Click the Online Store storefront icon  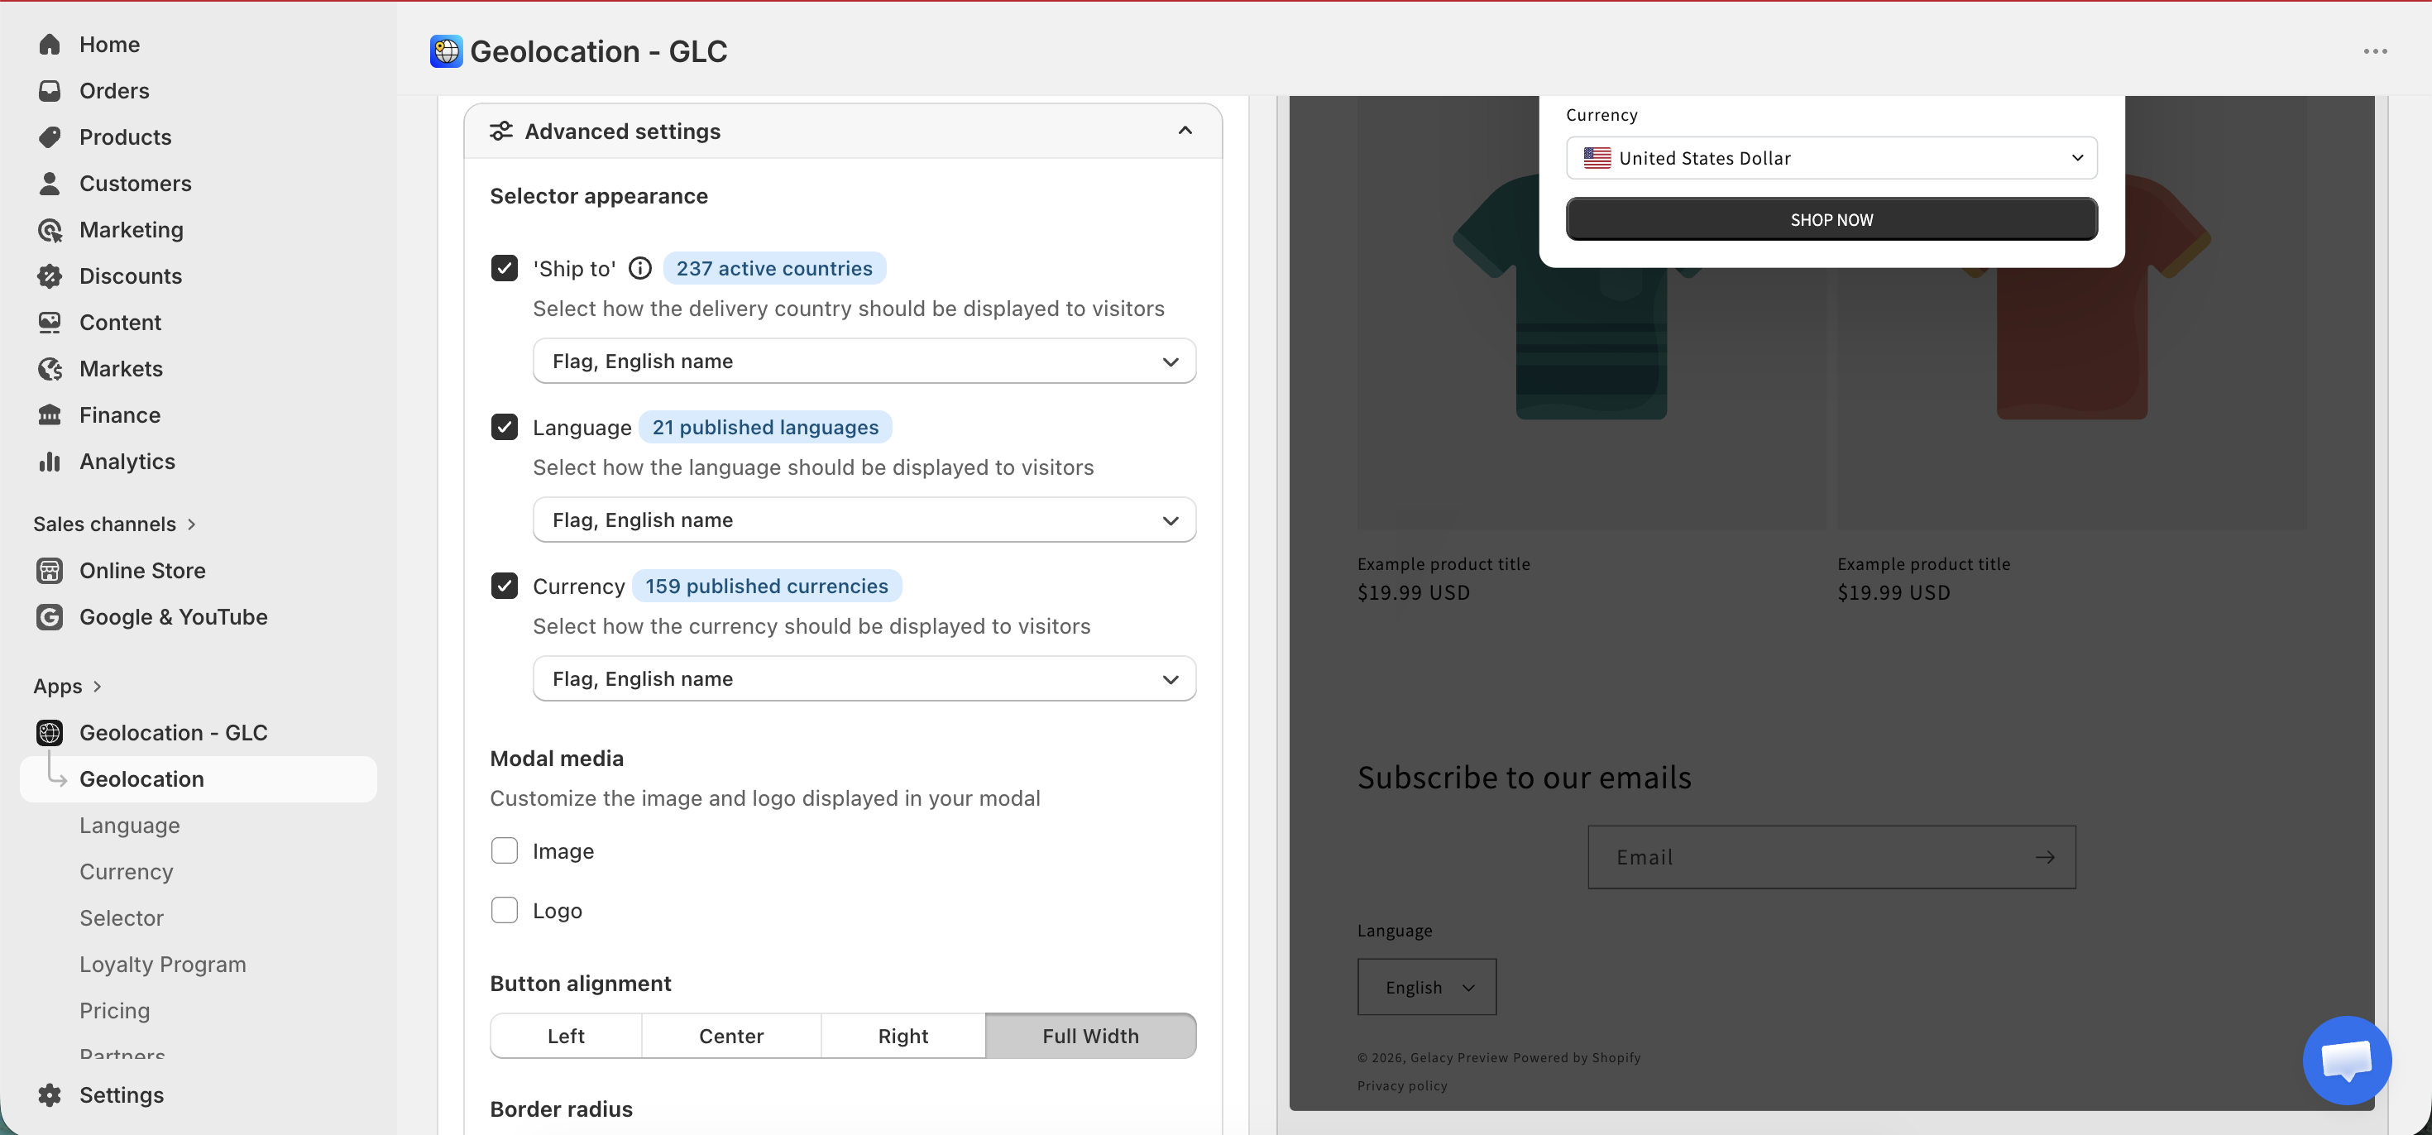[49, 570]
